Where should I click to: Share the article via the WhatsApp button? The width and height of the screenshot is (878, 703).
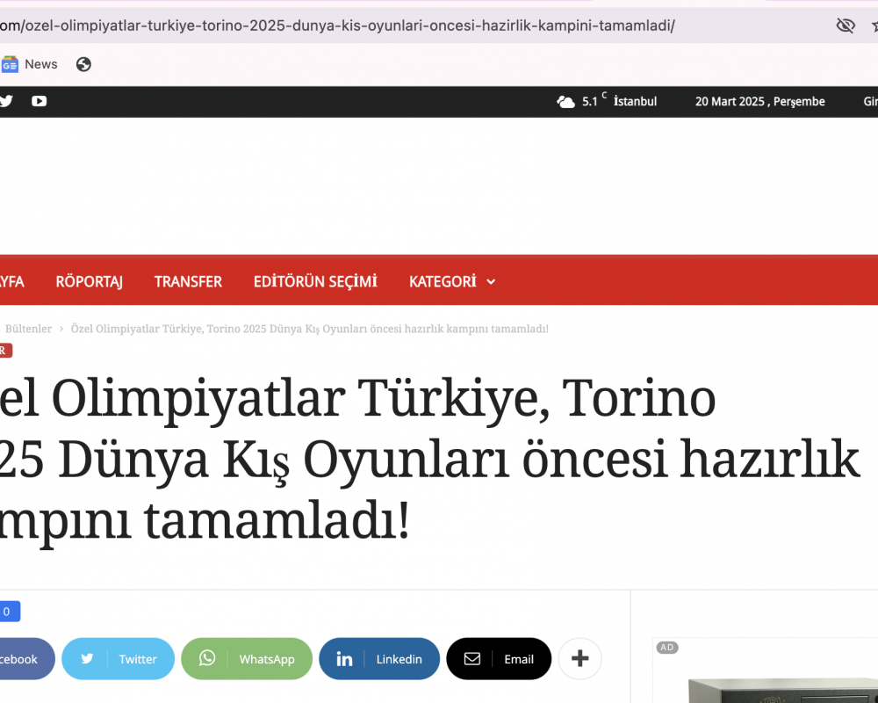(247, 659)
